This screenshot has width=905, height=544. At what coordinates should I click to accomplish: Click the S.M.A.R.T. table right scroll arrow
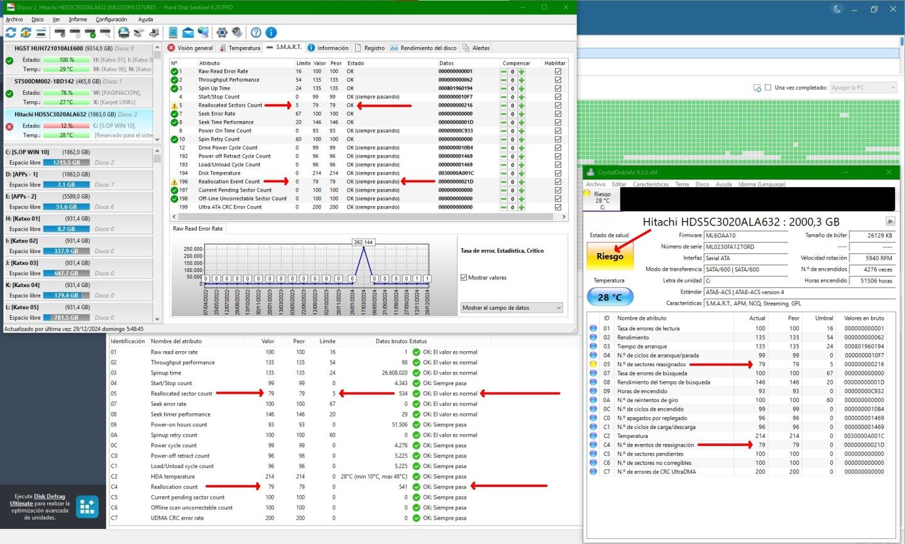click(x=564, y=217)
